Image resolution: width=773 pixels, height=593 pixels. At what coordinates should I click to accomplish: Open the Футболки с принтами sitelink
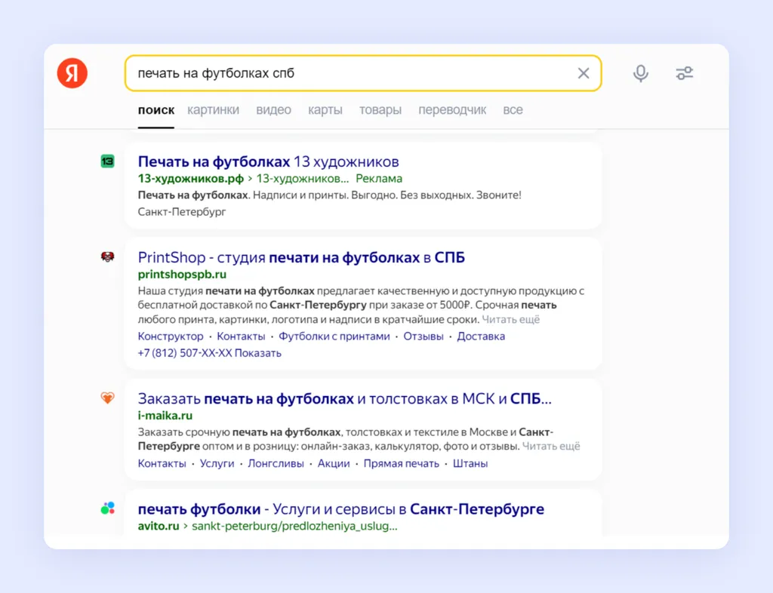coord(334,336)
